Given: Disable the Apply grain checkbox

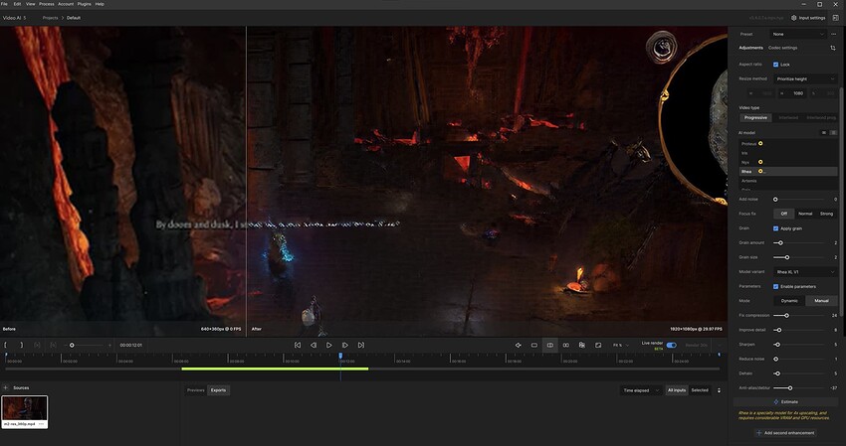Looking at the screenshot, I should pos(776,228).
